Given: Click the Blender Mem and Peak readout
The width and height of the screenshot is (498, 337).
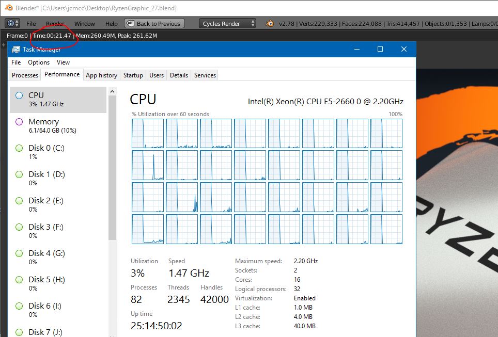Looking at the screenshot, I should 117,36.
